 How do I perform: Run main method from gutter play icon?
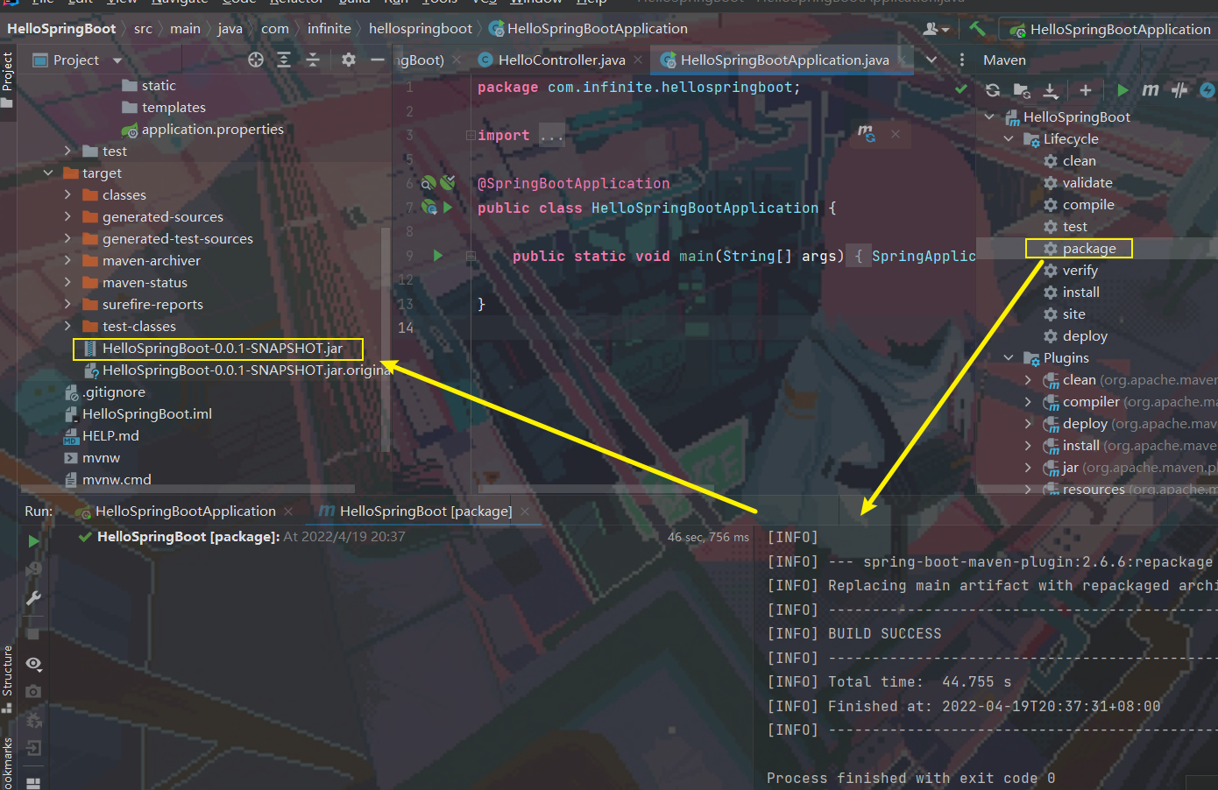438,256
